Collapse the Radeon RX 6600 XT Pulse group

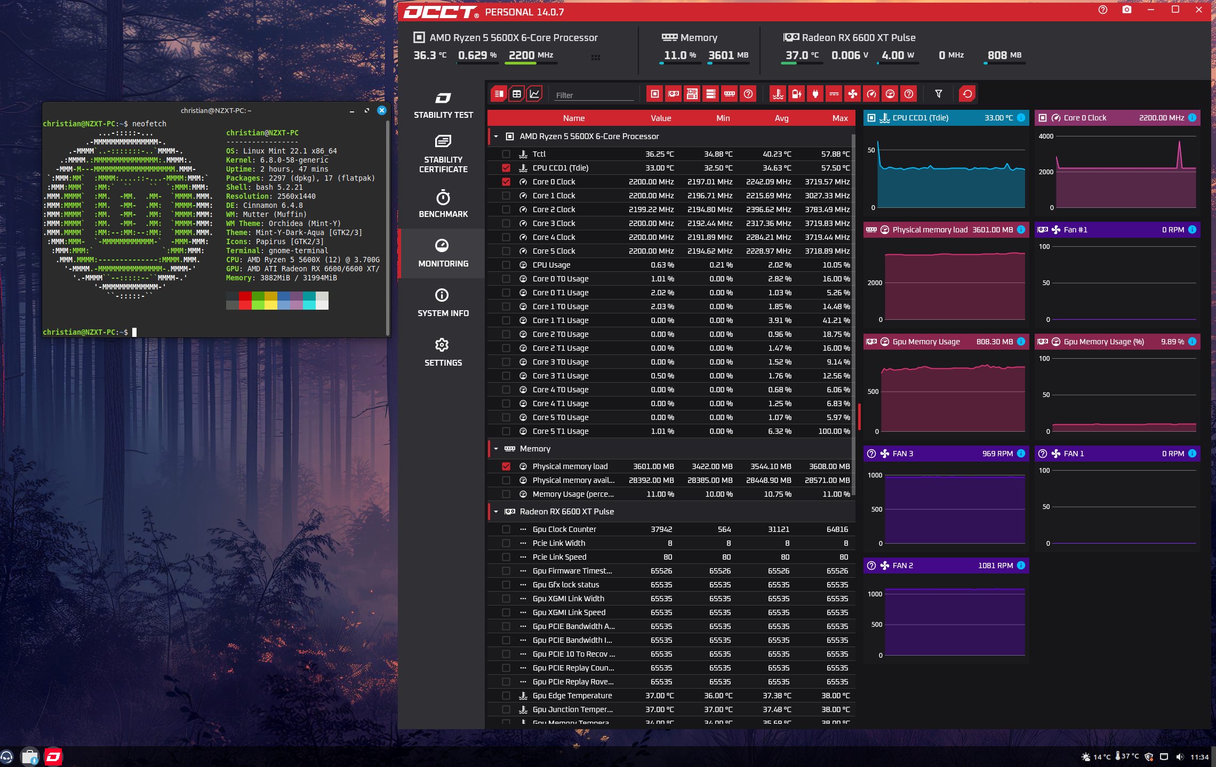(496, 512)
